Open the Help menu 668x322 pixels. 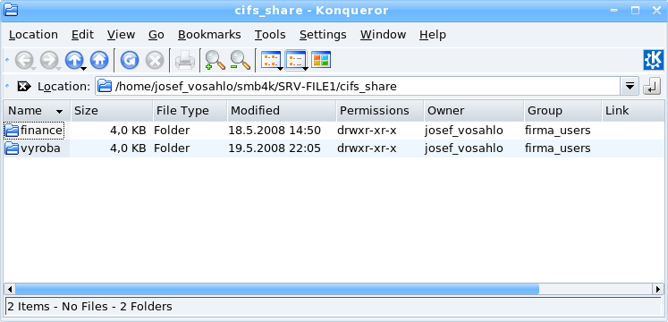pyautogui.click(x=433, y=35)
